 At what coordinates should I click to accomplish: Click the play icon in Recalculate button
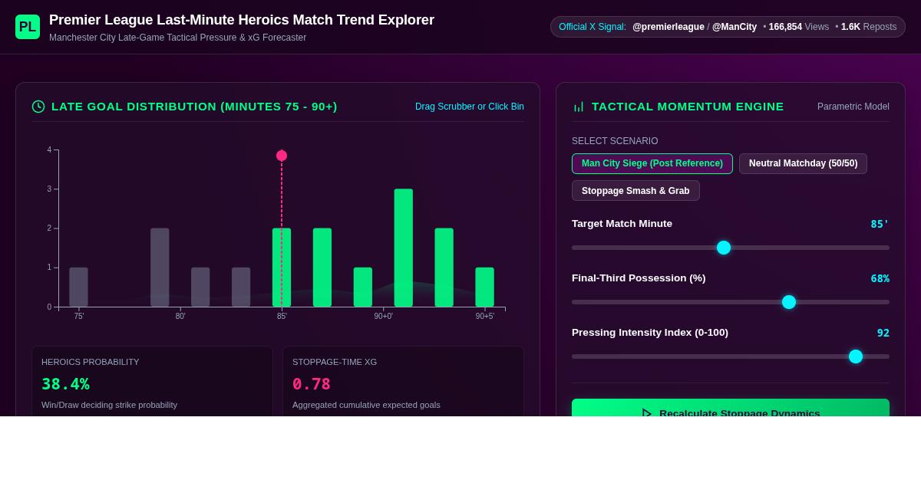coord(647,413)
